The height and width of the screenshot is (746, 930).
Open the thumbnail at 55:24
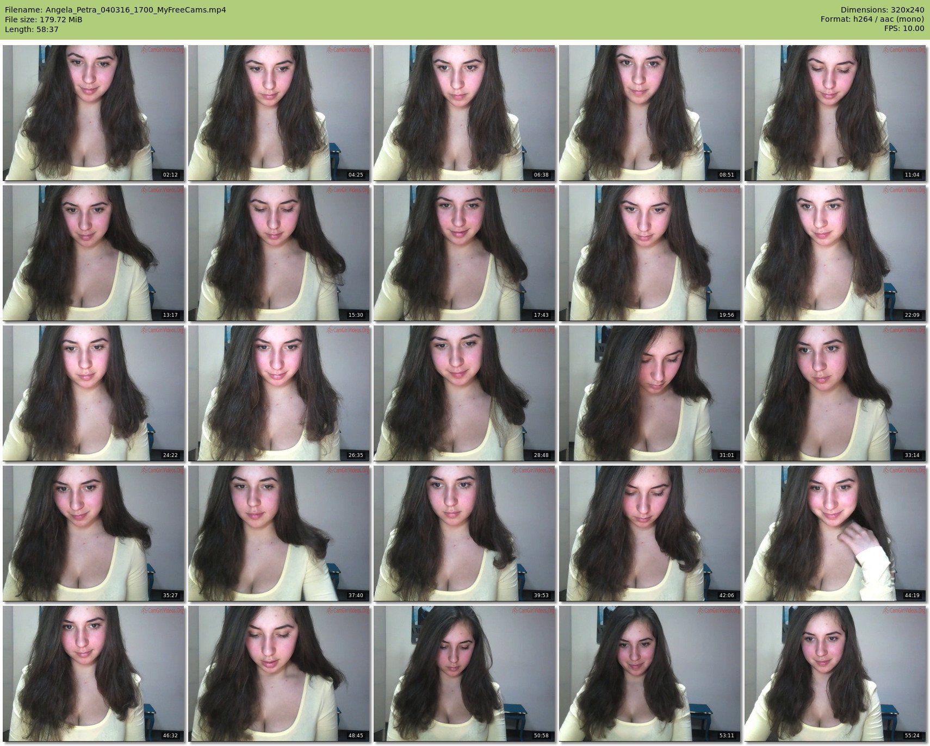(x=835, y=673)
